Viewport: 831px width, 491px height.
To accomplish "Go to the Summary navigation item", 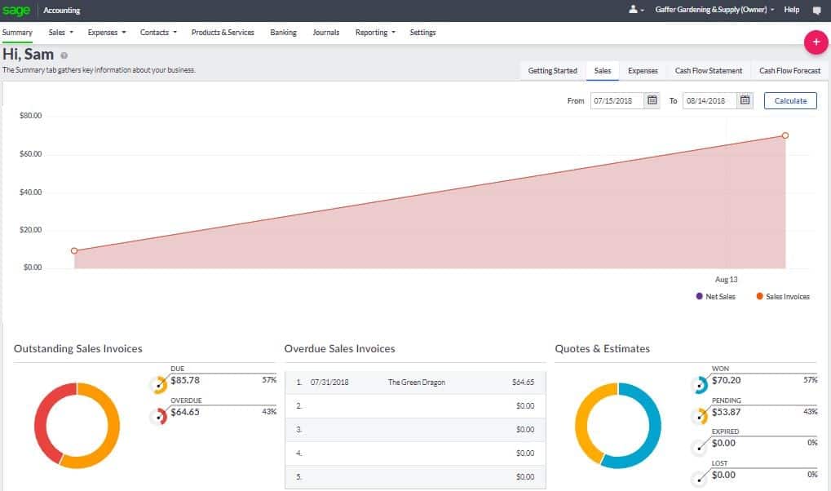I will tap(17, 33).
